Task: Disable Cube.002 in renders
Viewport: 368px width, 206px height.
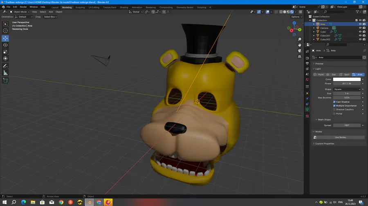Action: [364, 39]
